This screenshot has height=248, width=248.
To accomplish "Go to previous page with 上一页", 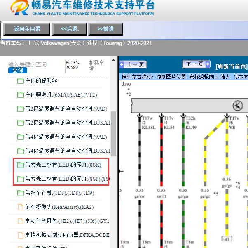I will pyautogui.click(x=133, y=64).
